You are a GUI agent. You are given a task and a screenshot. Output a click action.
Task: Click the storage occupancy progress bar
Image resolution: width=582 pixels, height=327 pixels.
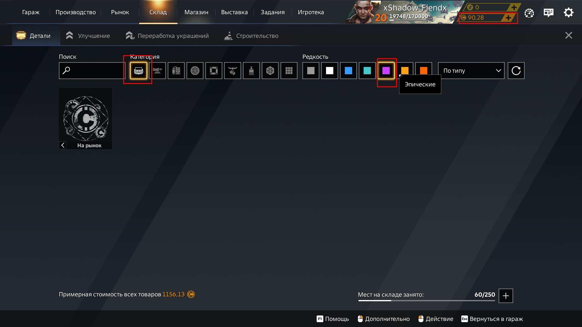tap(426, 301)
